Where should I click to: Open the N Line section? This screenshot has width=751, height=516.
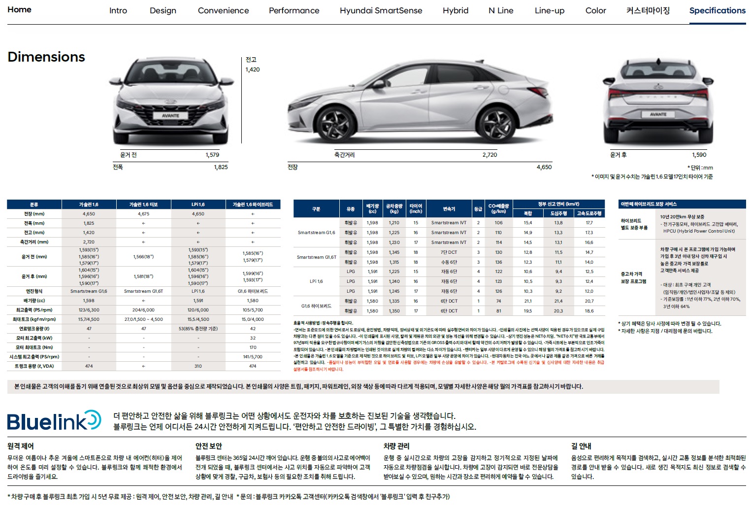click(501, 10)
